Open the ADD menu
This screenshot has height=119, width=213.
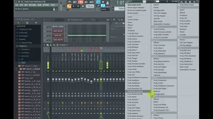(x=26, y=5)
